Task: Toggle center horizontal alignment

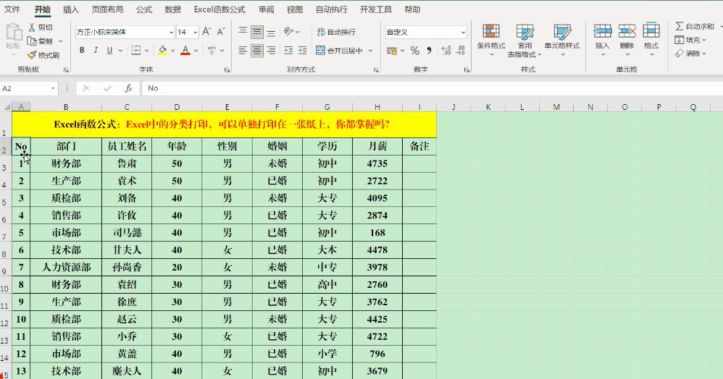Action: 257,50
